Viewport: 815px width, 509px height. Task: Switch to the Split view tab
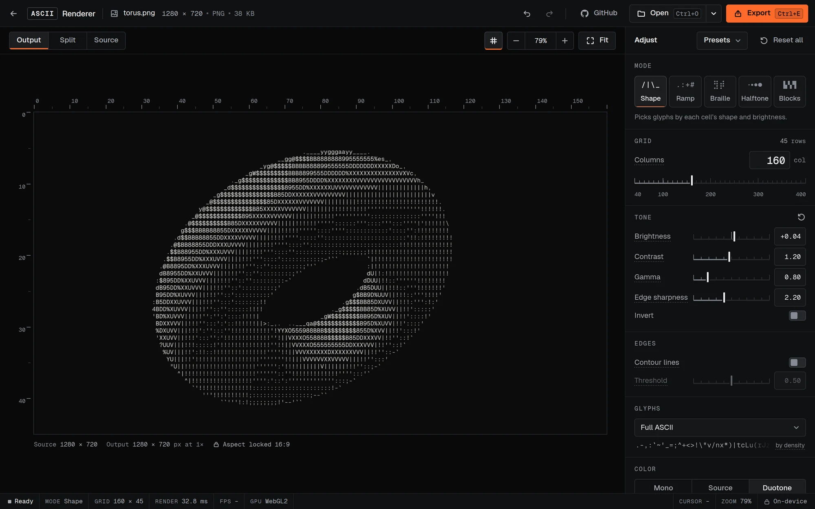point(68,40)
